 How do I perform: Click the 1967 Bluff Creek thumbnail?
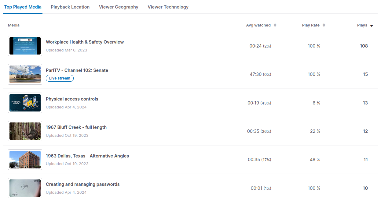25,131
